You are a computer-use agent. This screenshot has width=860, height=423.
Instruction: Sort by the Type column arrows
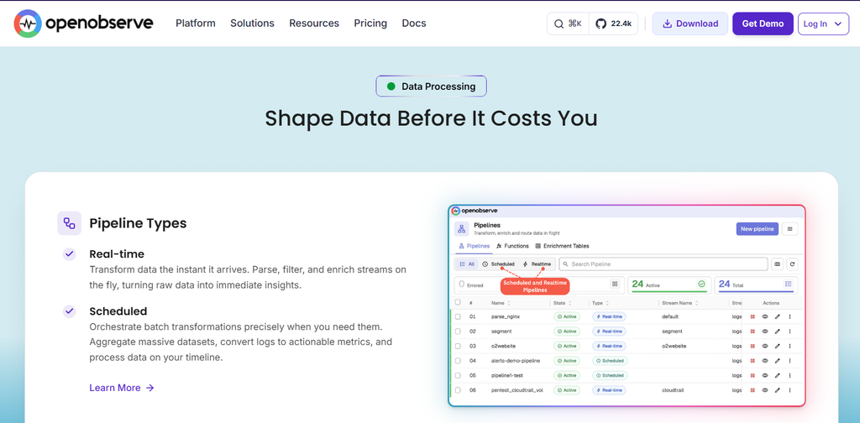tap(608, 303)
